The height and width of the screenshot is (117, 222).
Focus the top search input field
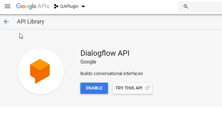[200, 7]
